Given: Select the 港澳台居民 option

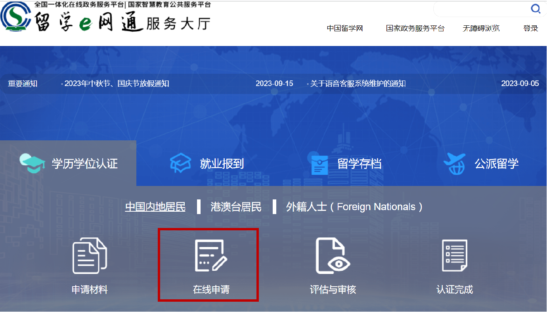Looking at the screenshot, I should pyautogui.click(x=236, y=207).
